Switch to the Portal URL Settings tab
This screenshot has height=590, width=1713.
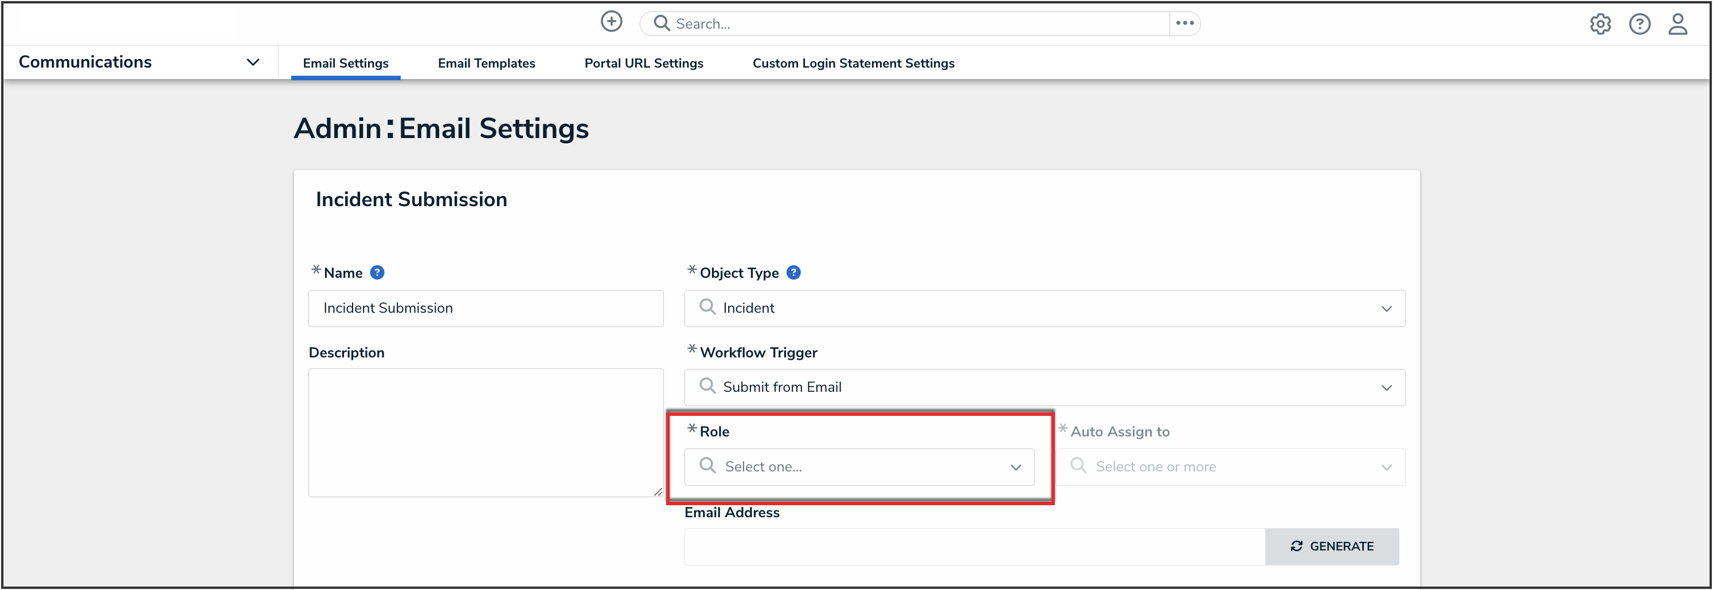(x=643, y=63)
